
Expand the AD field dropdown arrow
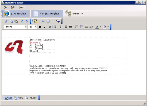[82, 14]
